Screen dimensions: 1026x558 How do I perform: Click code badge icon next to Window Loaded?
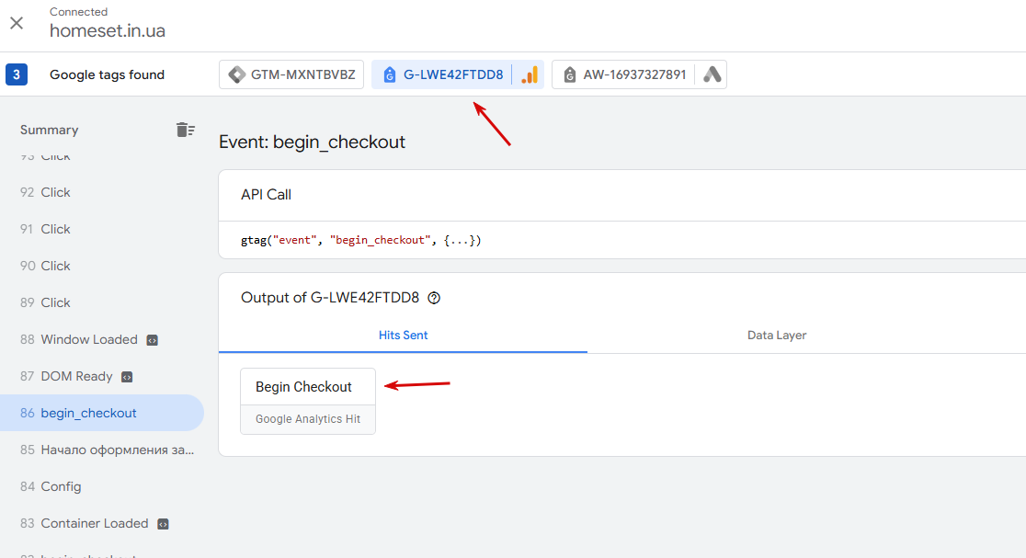point(152,340)
